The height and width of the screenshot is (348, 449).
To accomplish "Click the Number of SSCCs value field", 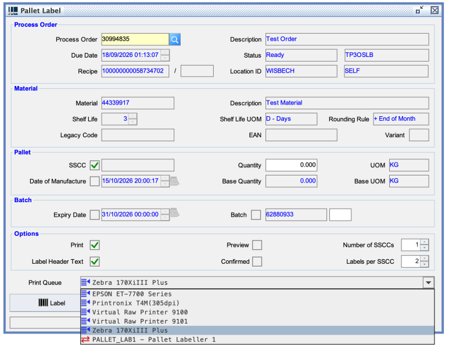I will click(411, 245).
